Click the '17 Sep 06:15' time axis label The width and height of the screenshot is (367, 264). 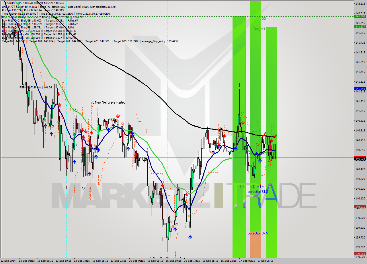click(x=265, y=261)
